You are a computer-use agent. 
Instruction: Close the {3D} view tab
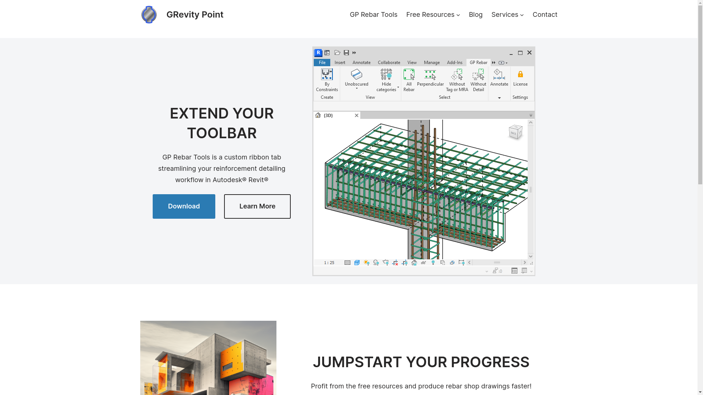[x=356, y=116]
